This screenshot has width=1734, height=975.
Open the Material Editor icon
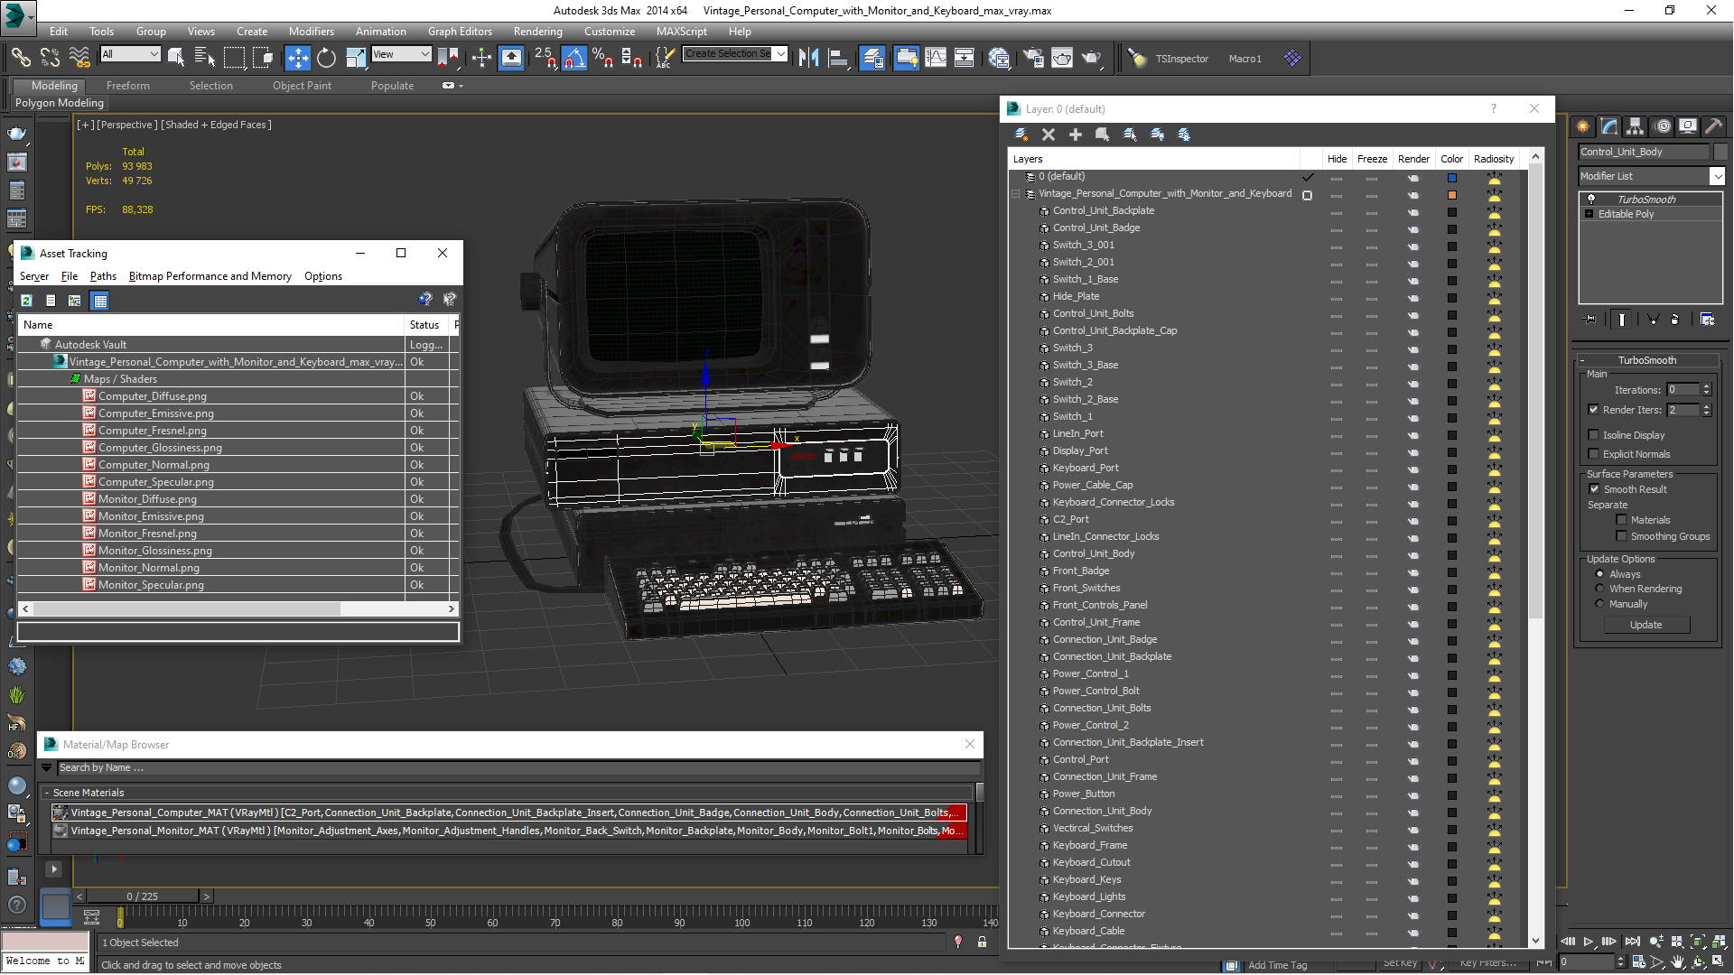[999, 58]
